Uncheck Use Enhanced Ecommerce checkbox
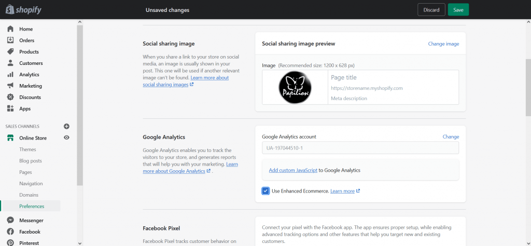This screenshot has width=531, height=246. click(265, 191)
